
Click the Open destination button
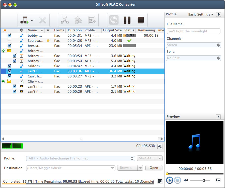[154, 168]
